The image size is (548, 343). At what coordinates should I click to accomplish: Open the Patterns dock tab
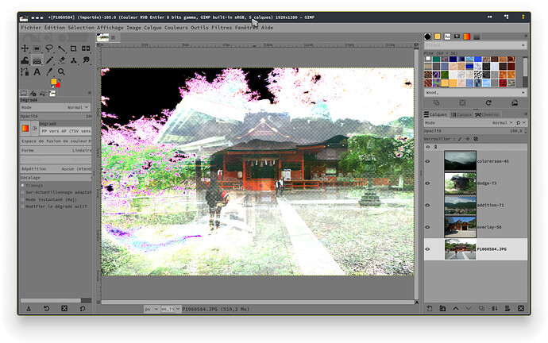438,37
